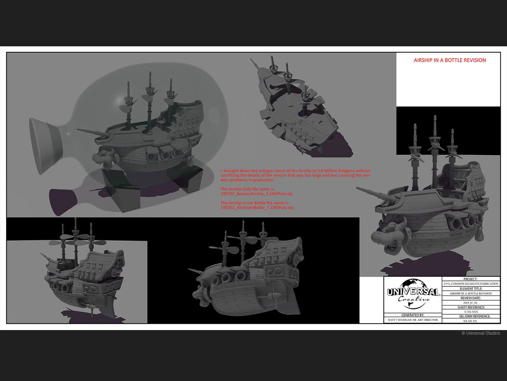
Task: Click the bottle neck opening in bottle render
Action: [x=47, y=146]
